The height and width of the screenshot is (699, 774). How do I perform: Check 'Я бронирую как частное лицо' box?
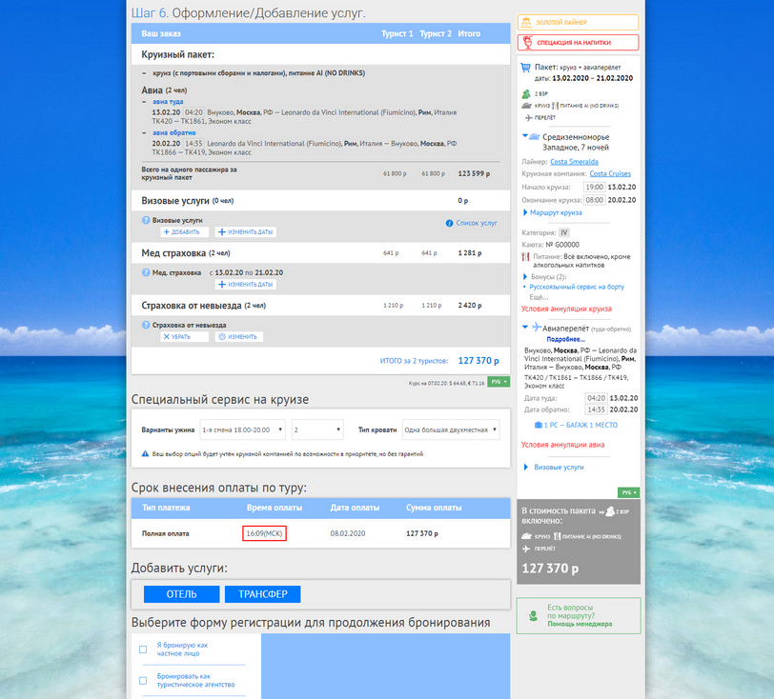point(143,649)
